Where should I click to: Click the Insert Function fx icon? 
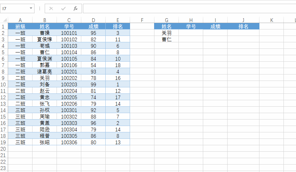tap(76, 8)
